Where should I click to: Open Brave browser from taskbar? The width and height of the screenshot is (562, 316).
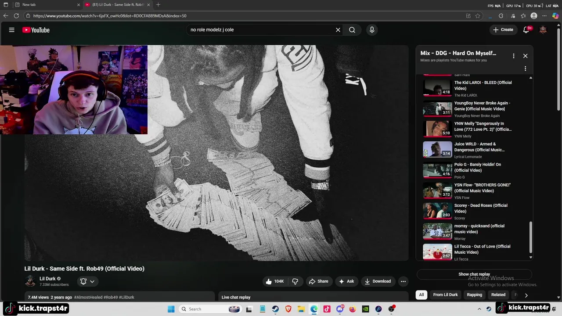[x=288, y=309]
